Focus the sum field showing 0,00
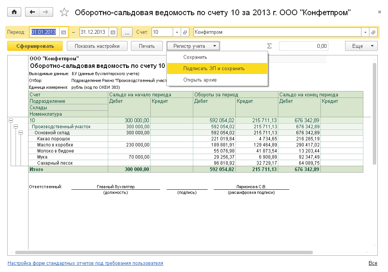Viewport: 388px width, 272px height. click(x=304, y=46)
